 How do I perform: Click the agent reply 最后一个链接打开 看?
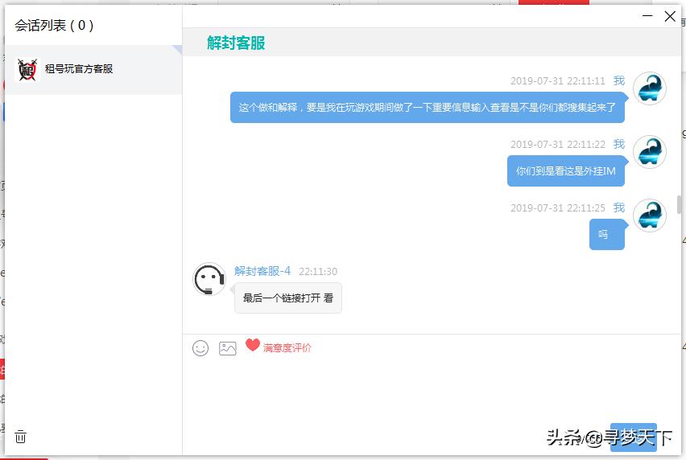(288, 298)
